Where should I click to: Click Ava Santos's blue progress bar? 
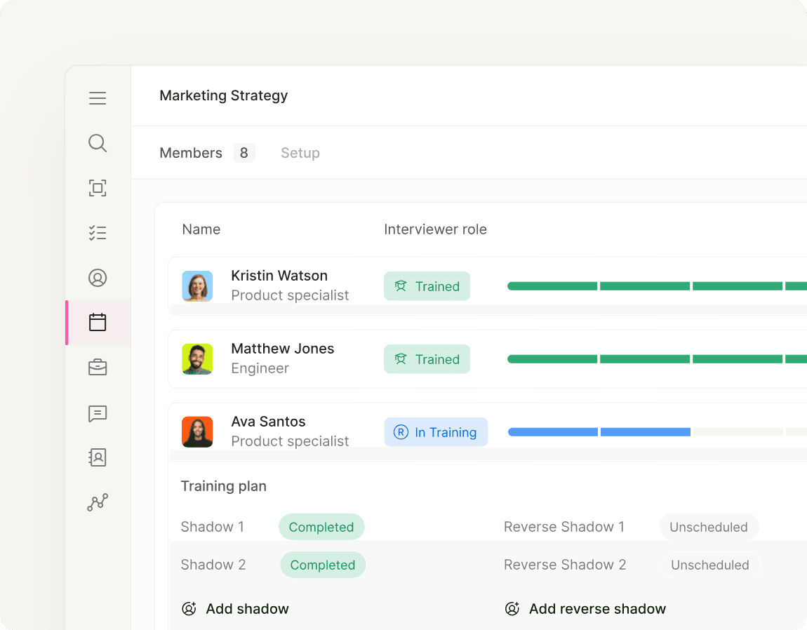pos(599,432)
